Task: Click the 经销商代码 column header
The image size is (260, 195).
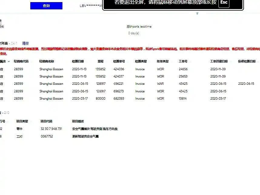Action: pos(21,61)
